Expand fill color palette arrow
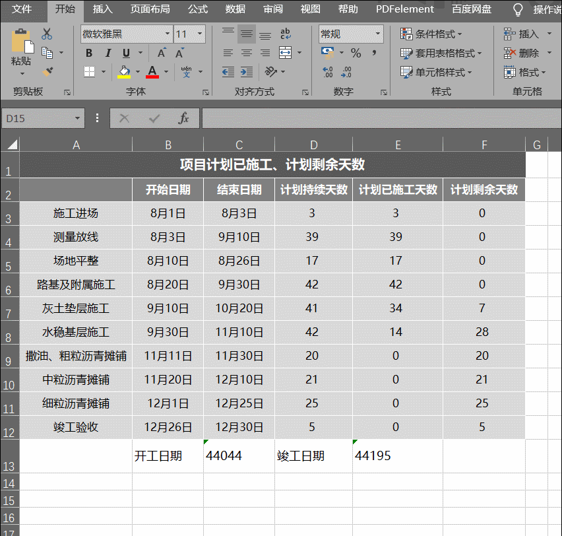The image size is (562, 536). 138,72
